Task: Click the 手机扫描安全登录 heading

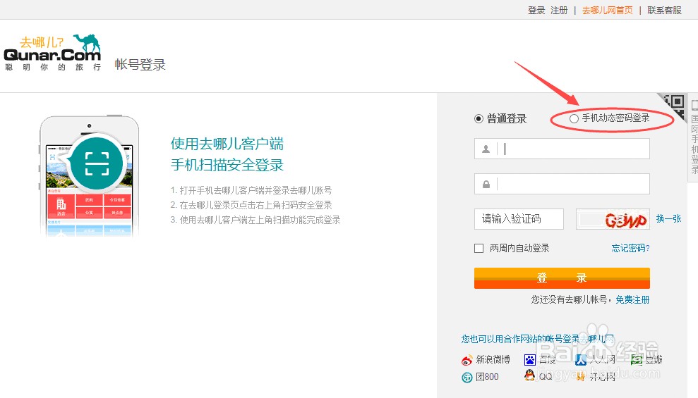Action: tap(227, 165)
